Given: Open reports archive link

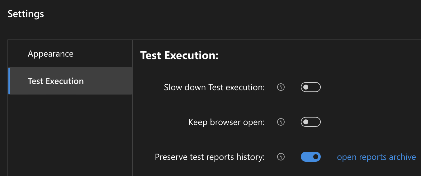Looking at the screenshot, I should 376,157.
